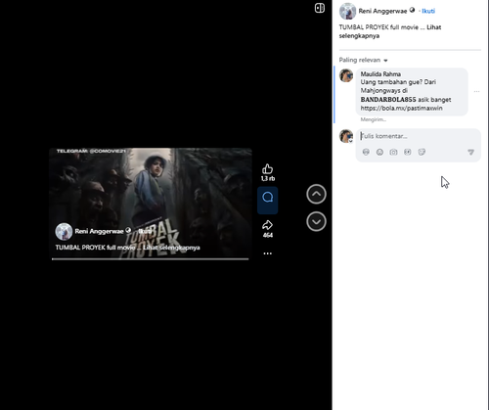489x410 pixels.
Task: Open Reni Anggerwae avatar in side panel
Action: click(x=347, y=11)
